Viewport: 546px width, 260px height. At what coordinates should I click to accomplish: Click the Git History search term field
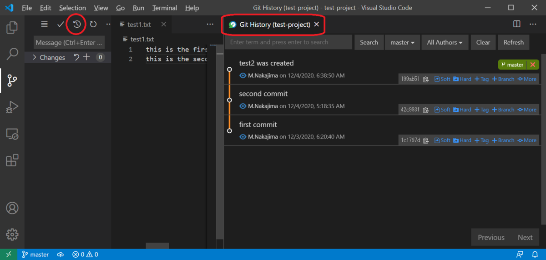pos(288,42)
